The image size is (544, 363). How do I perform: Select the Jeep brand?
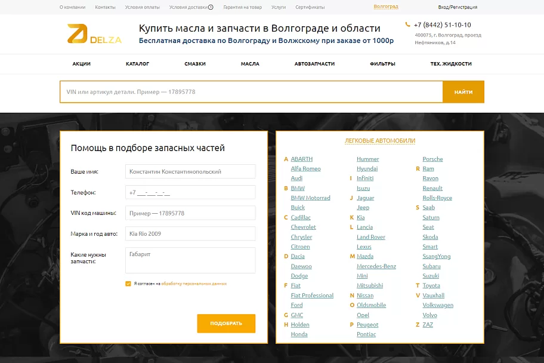[363, 208]
